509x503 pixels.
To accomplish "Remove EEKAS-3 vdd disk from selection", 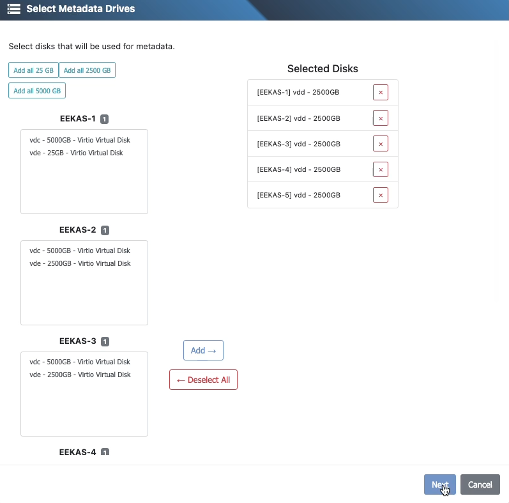I will (x=381, y=144).
